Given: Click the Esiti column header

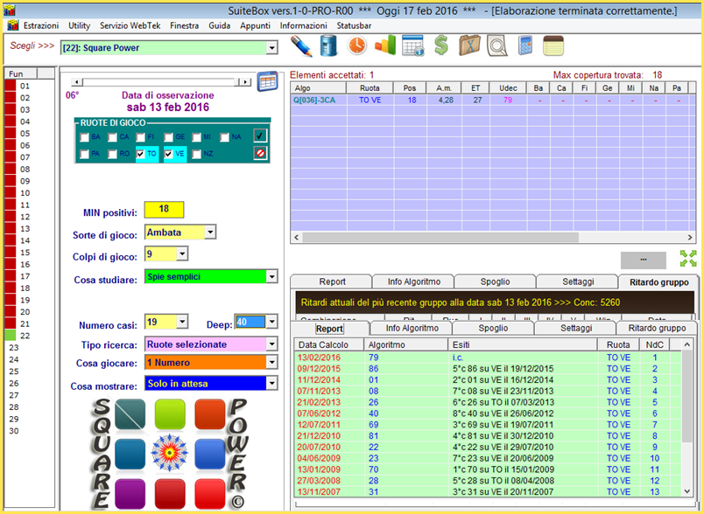Looking at the screenshot, I should 523,344.
